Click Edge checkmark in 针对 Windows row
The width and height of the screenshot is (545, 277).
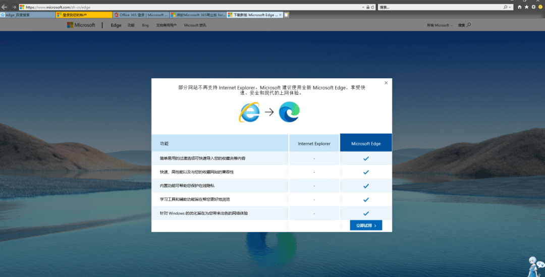click(x=366, y=213)
